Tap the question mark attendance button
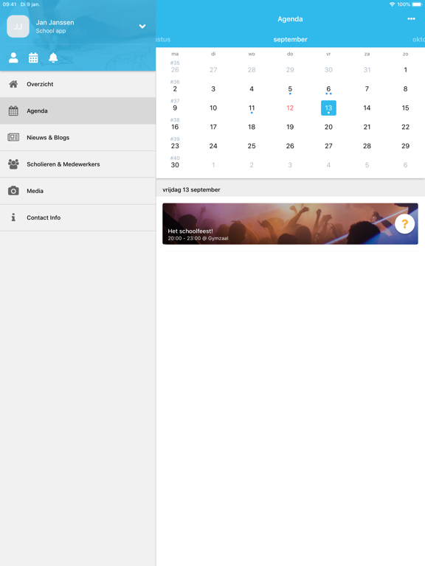425x566 pixels. tap(404, 224)
